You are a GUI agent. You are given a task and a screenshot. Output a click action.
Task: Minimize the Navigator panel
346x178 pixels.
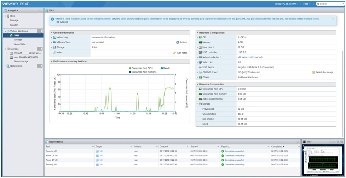(x=40, y=11)
